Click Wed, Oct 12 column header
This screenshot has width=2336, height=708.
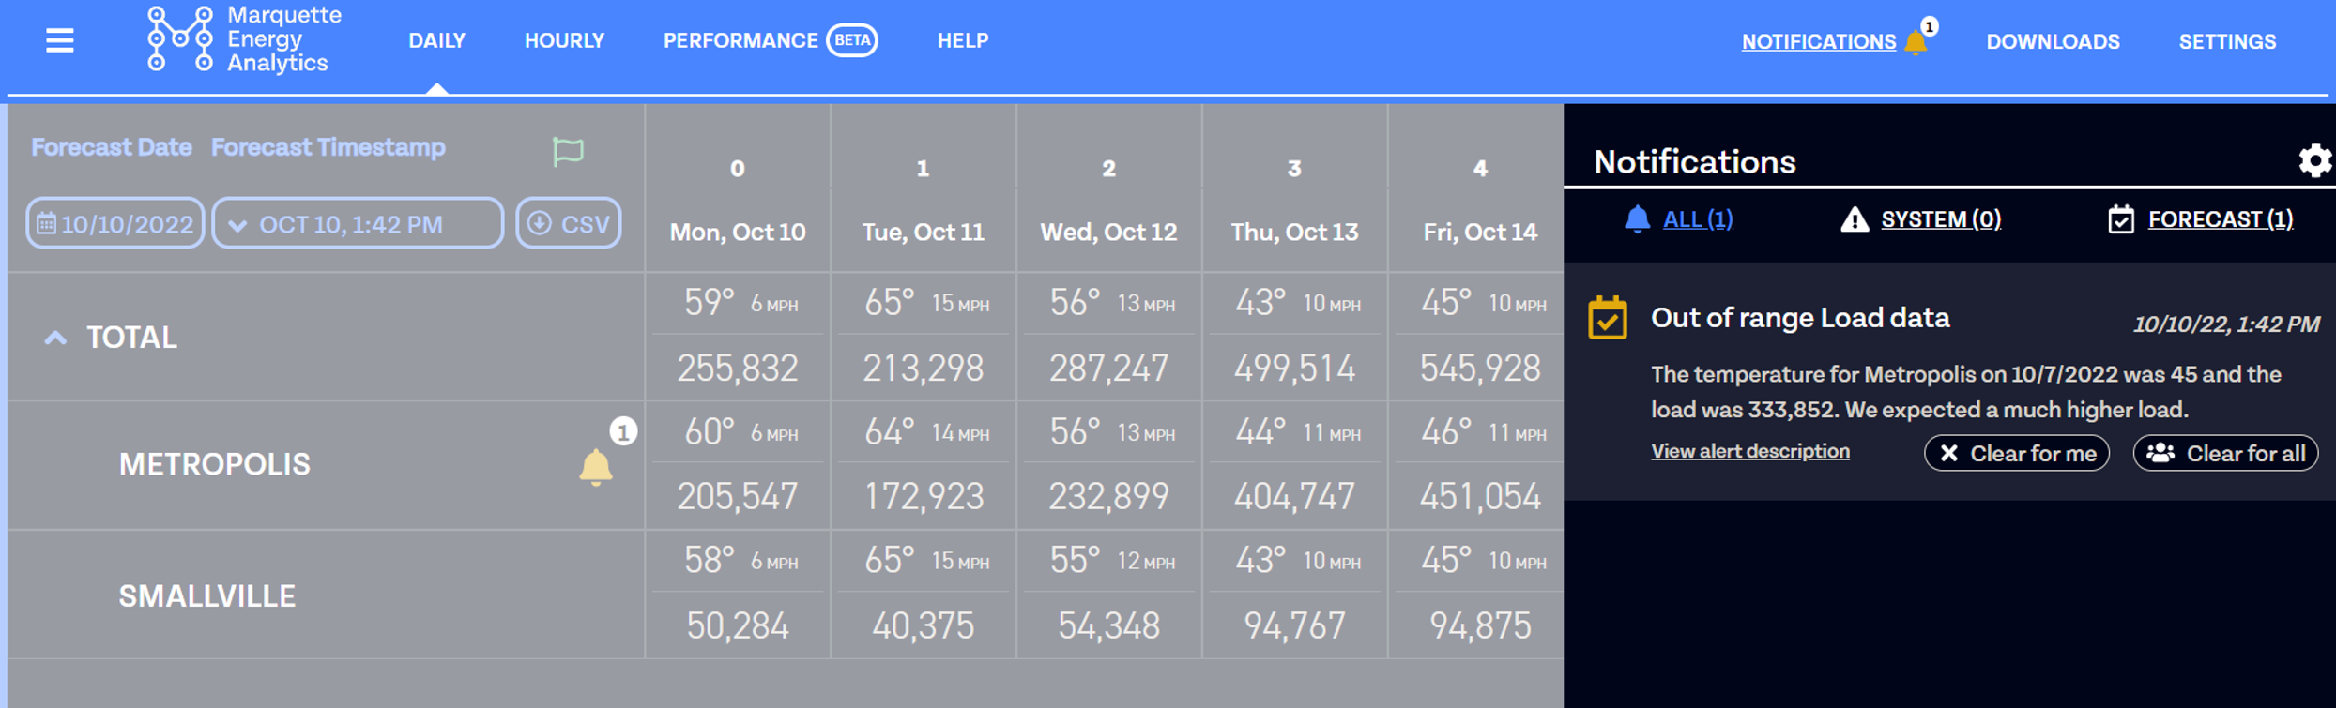coord(1108,233)
